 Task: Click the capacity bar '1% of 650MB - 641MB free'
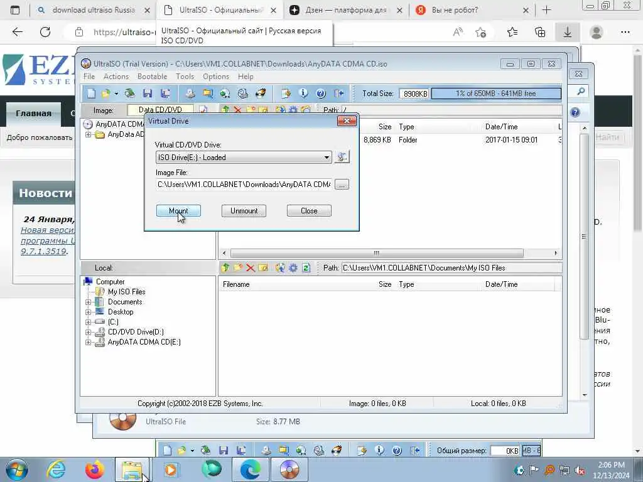[496, 94]
